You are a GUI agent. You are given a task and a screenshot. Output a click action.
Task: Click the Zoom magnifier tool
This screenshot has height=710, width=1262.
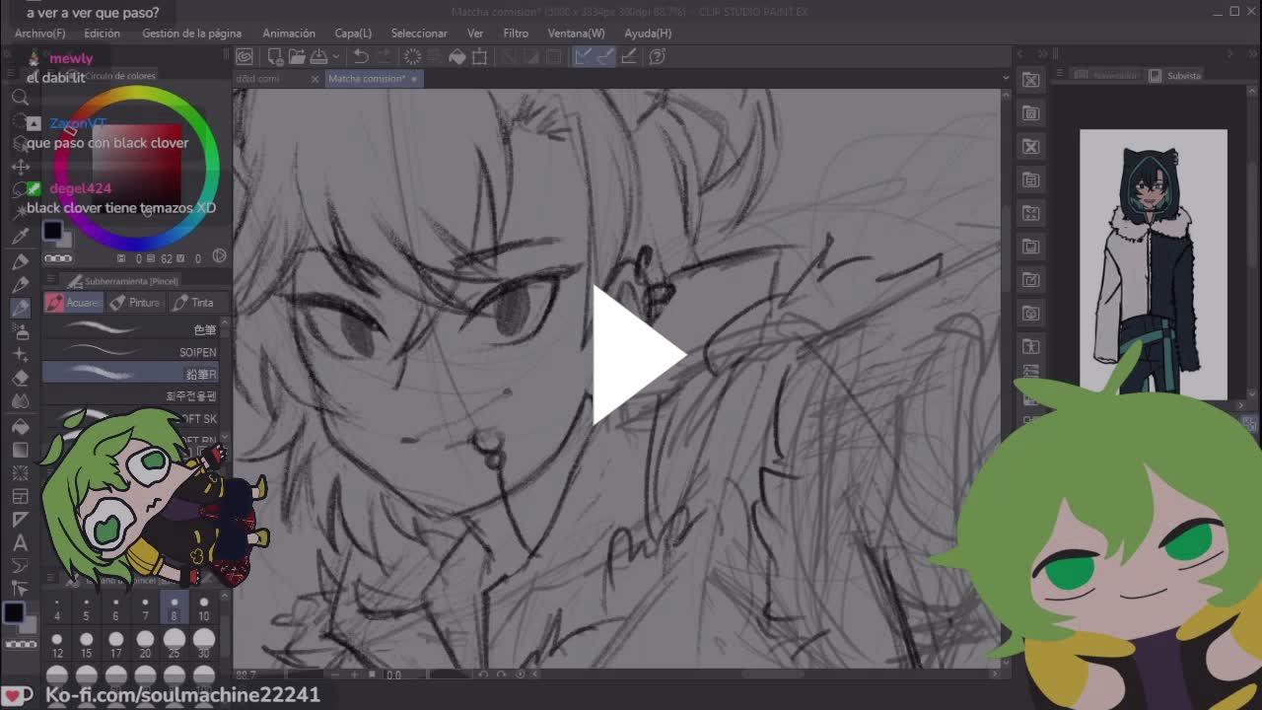tap(20, 97)
